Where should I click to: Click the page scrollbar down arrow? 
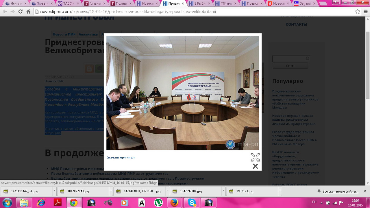point(367,183)
